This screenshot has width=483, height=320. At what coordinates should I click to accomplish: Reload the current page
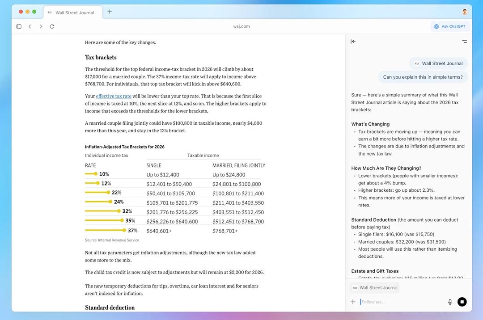coord(52,26)
